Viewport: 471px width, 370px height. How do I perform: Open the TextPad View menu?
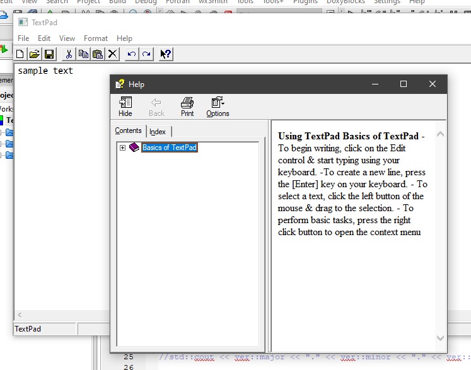coord(67,38)
